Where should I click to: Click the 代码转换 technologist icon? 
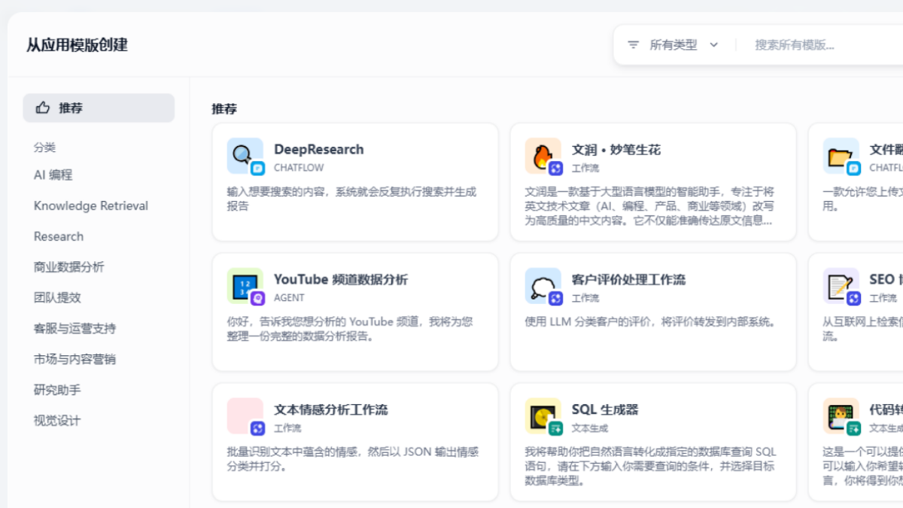coord(841,416)
